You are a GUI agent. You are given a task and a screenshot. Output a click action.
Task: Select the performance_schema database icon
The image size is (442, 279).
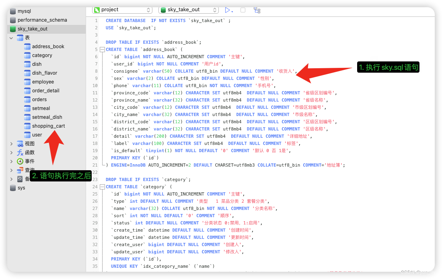tap(13, 20)
